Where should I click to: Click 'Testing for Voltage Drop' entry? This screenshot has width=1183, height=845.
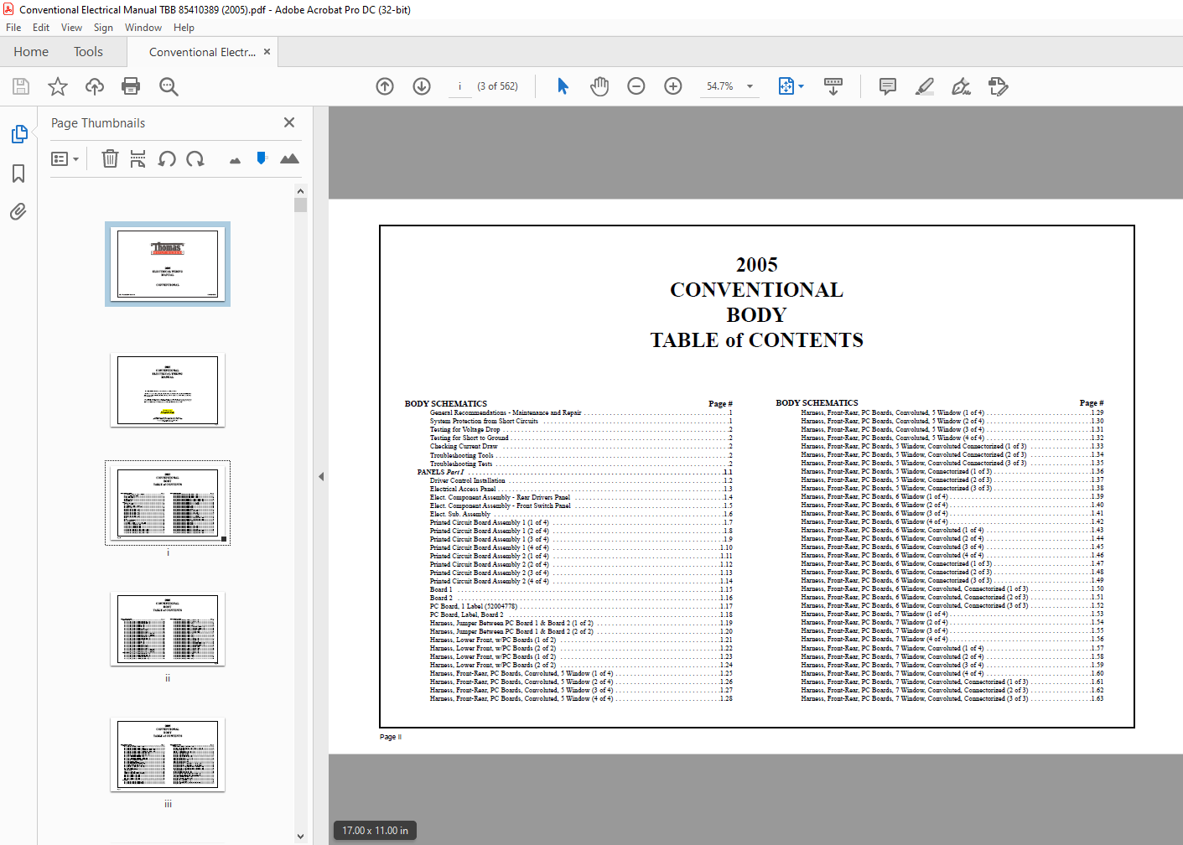pos(465,429)
